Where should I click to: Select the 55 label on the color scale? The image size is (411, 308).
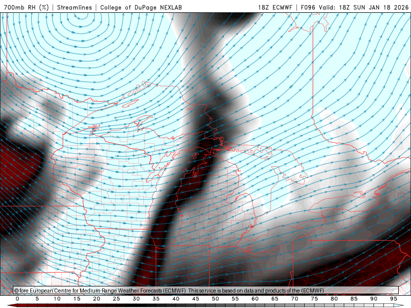235,299
